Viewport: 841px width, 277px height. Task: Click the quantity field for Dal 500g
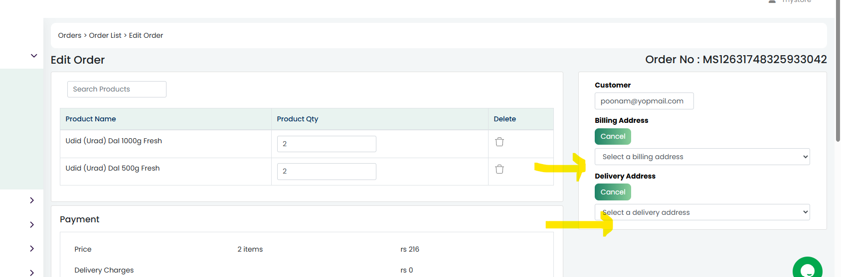click(x=327, y=171)
